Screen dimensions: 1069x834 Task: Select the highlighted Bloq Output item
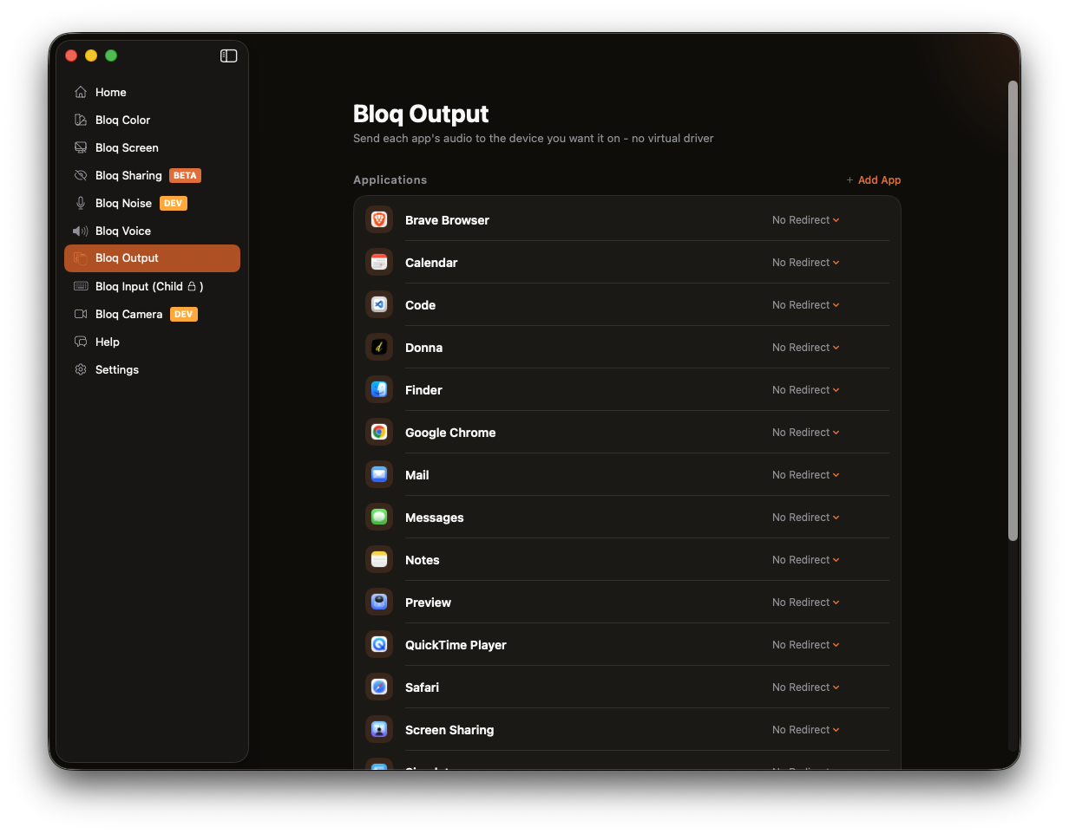(x=152, y=258)
